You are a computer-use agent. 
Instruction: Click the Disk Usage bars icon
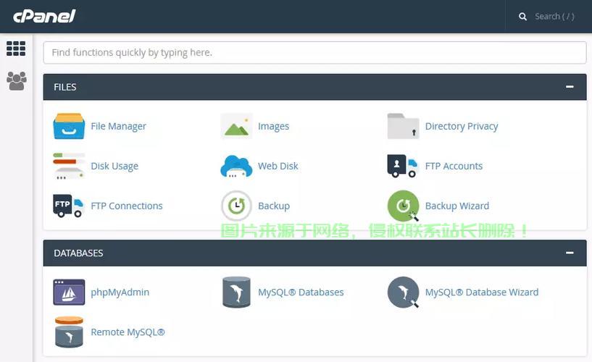coord(69,166)
